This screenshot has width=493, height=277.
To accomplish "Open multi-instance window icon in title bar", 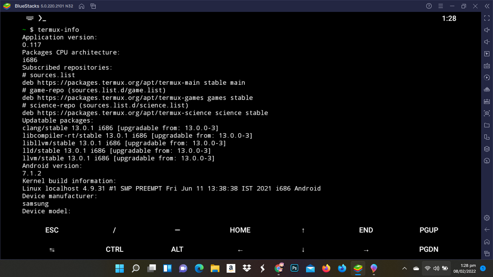I will click(x=93, y=6).
